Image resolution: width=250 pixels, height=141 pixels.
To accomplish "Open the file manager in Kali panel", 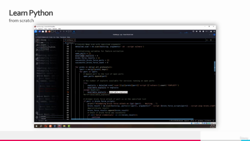I will point(43,31).
